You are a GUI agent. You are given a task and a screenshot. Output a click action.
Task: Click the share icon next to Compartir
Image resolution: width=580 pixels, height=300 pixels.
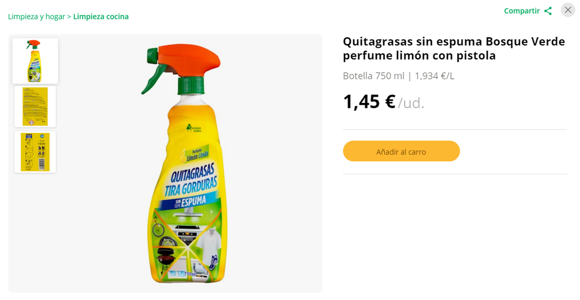pyautogui.click(x=548, y=11)
